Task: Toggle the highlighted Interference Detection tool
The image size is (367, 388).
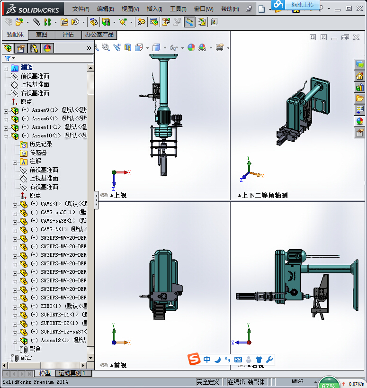Action: [x=190, y=22]
